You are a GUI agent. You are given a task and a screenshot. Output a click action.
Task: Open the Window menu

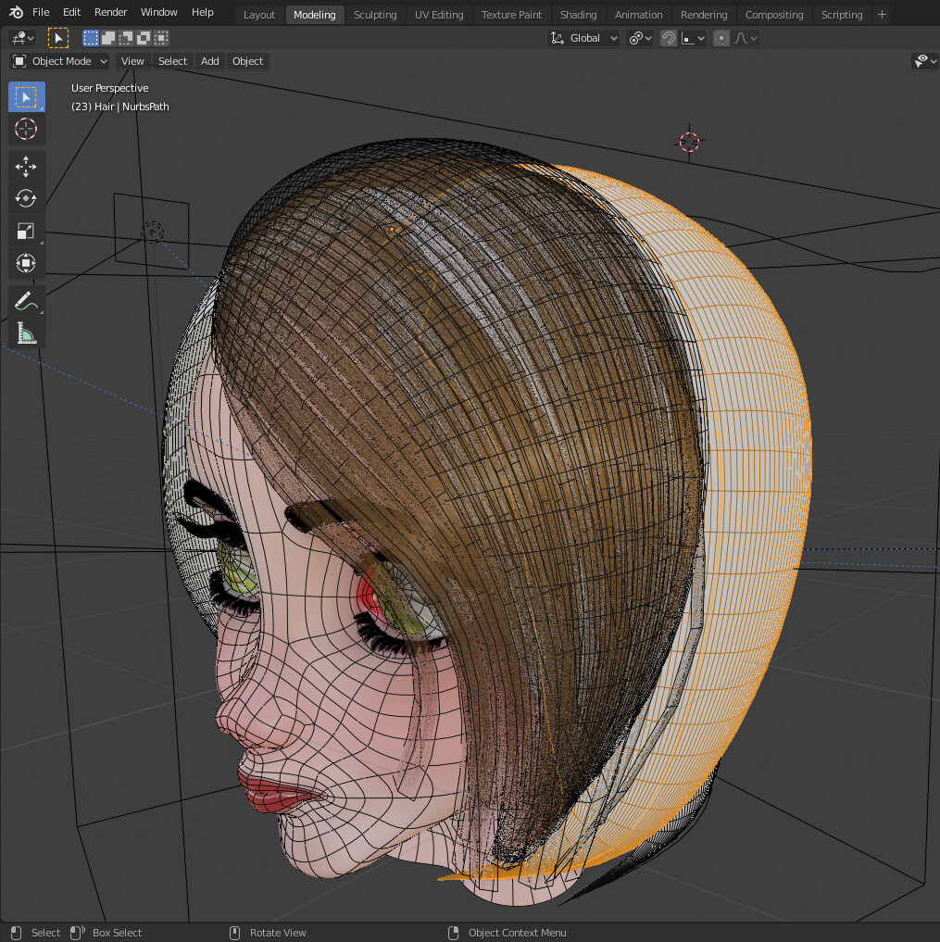click(x=158, y=12)
